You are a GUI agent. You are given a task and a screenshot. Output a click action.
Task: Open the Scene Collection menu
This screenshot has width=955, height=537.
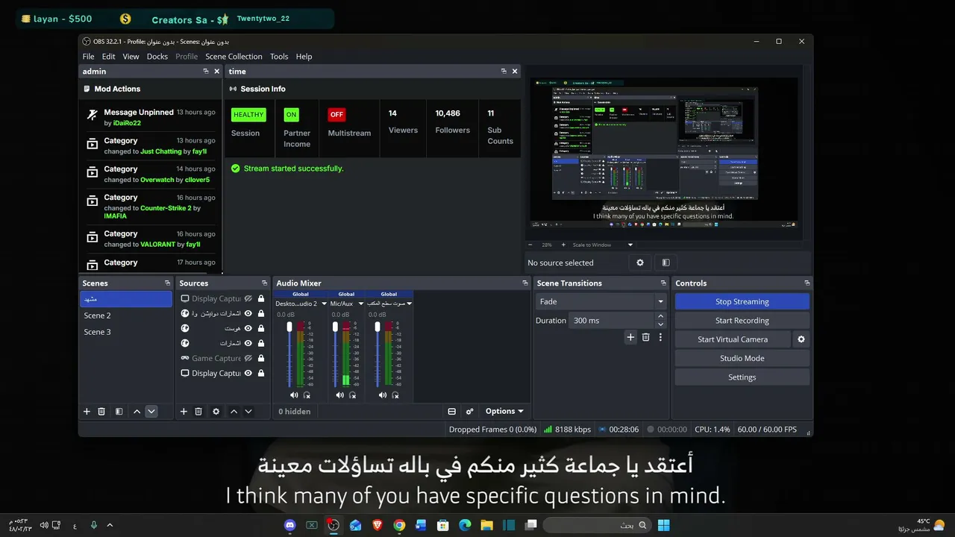tap(234, 57)
